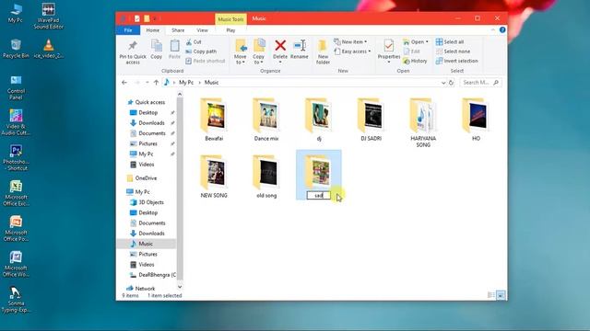Image resolution: width=590 pixels, height=331 pixels.
Task: Open the Open button dropdown arrow
Action: [427, 42]
